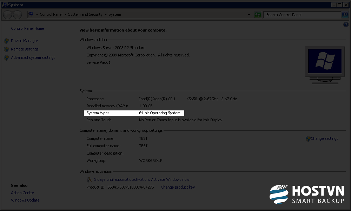Click the shield icon beside Device Manager
Image resolution: width=351 pixels, height=211 pixels.
click(6, 41)
